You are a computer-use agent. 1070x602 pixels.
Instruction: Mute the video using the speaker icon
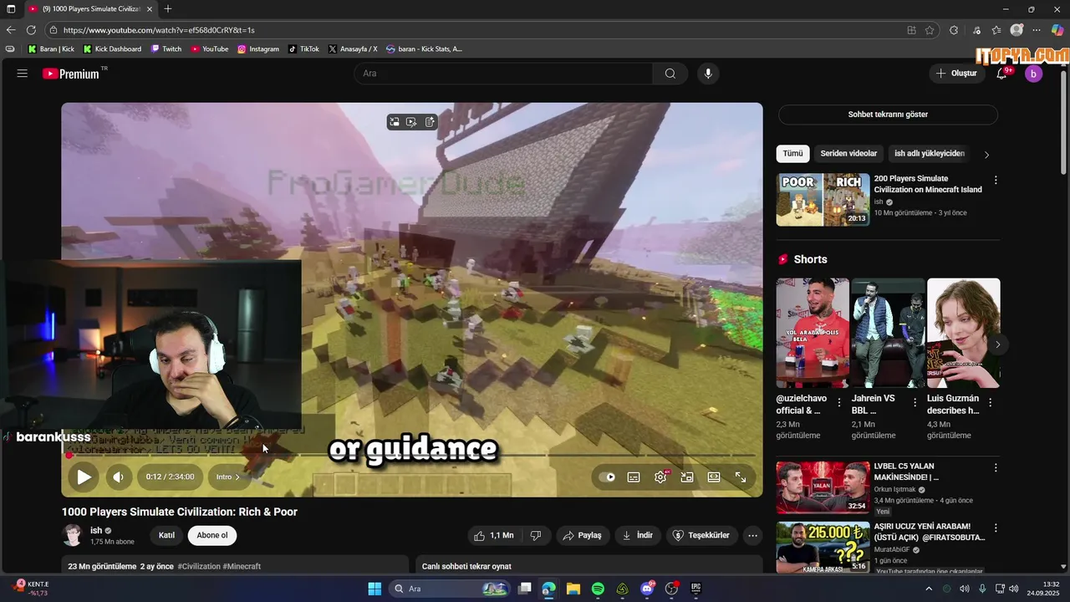[119, 477]
